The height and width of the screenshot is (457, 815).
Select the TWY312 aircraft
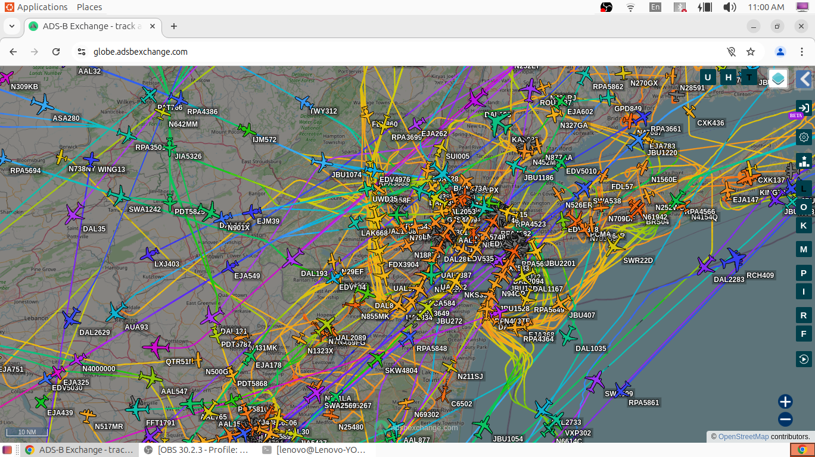(x=304, y=102)
